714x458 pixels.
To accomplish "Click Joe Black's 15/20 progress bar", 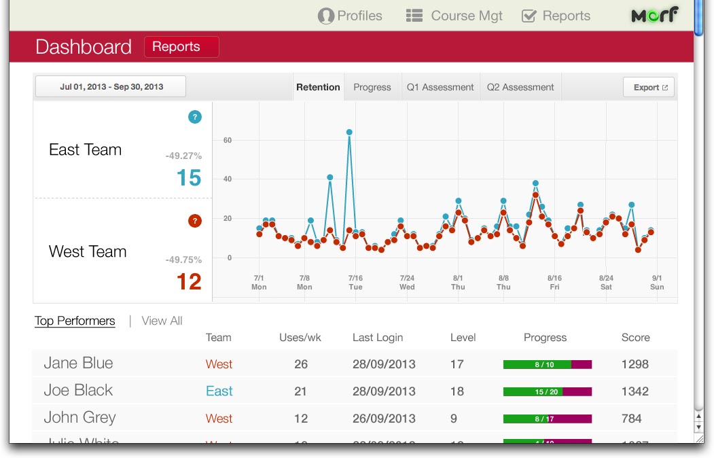I will [x=547, y=391].
